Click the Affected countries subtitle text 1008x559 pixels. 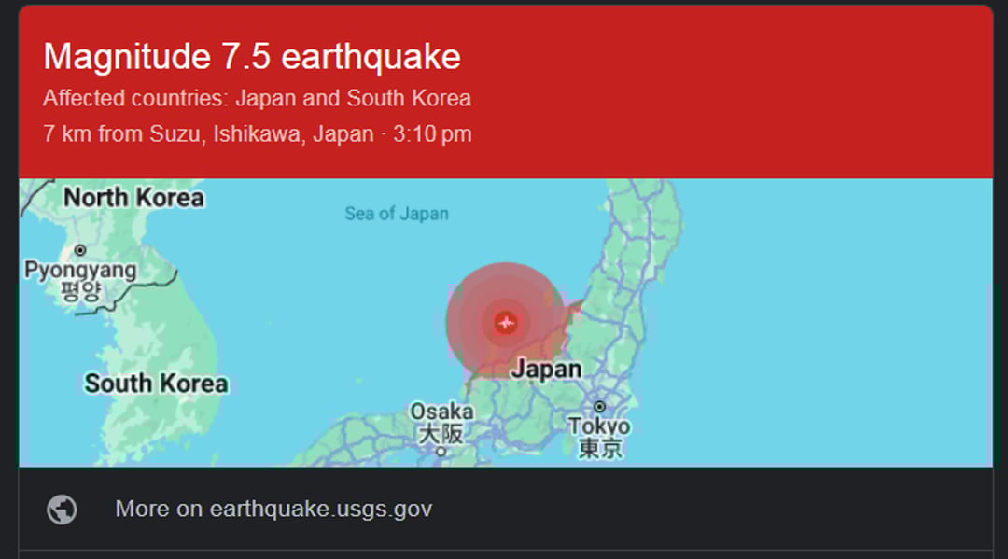pyautogui.click(x=258, y=98)
